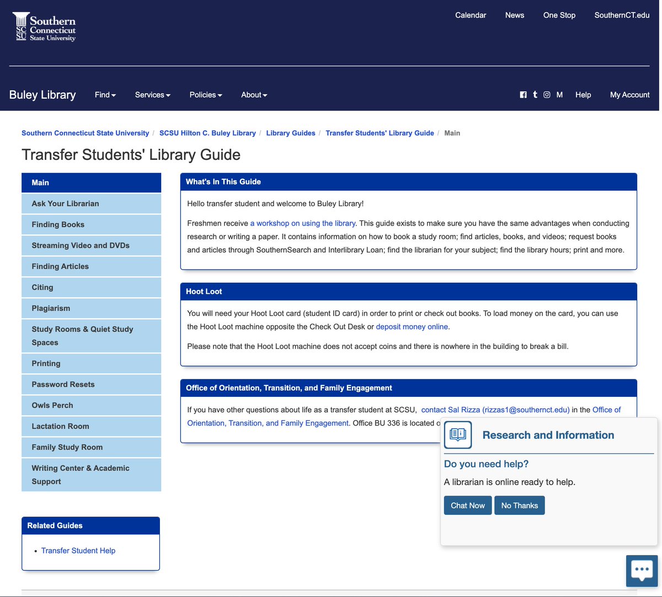This screenshot has width=662, height=597.
Task: Click Library Guides breadcrumb
Action: coord(291,133)
